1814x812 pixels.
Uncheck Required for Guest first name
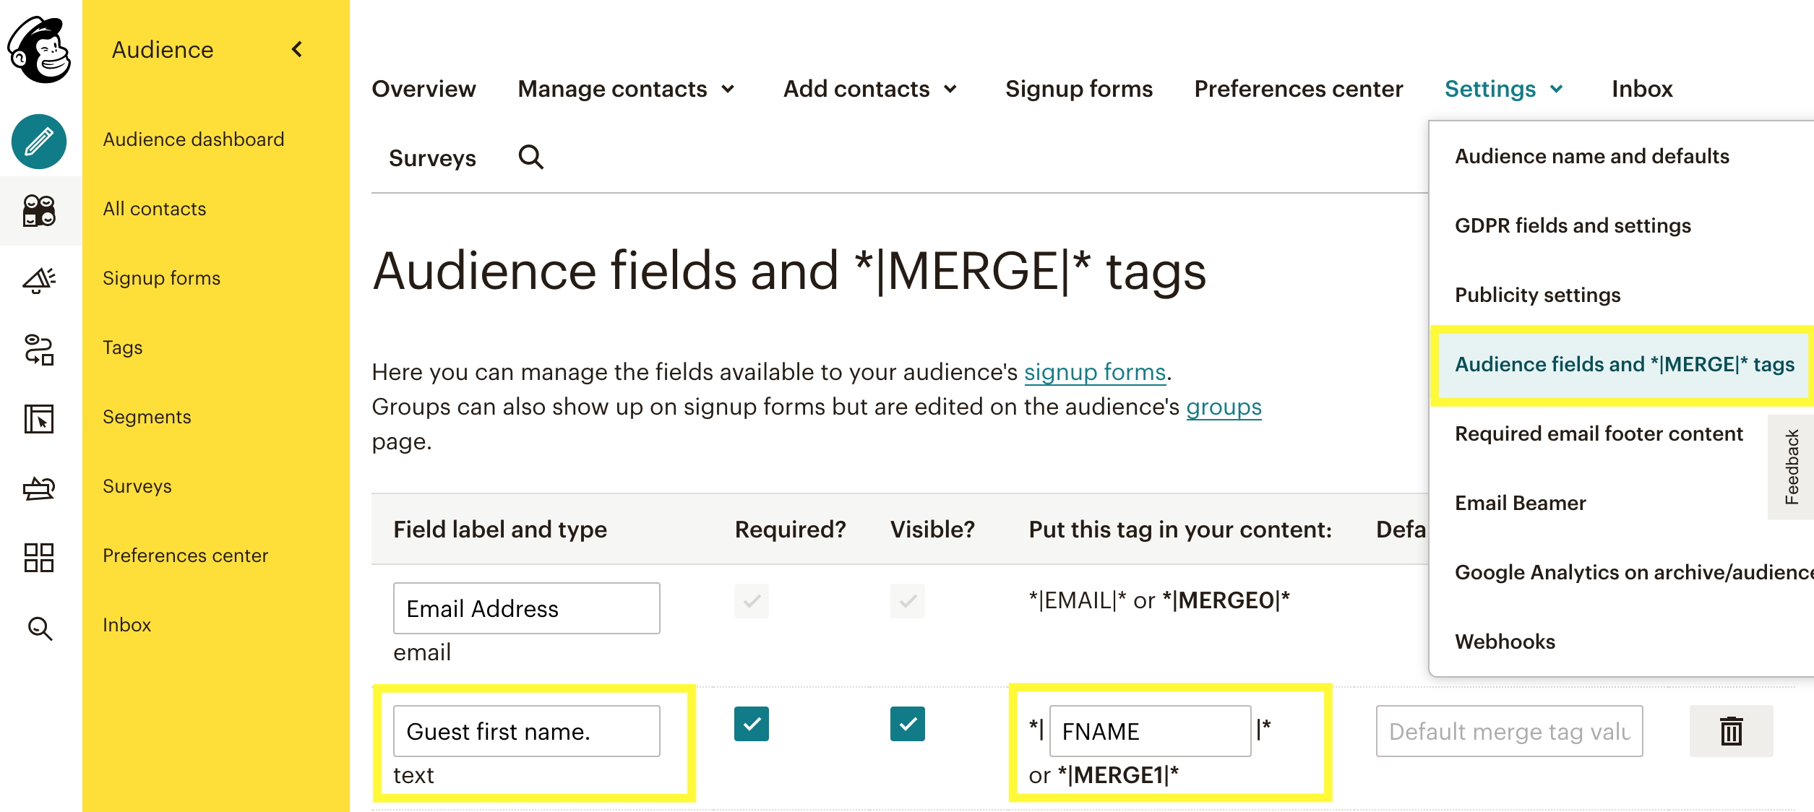pos(751,724)
